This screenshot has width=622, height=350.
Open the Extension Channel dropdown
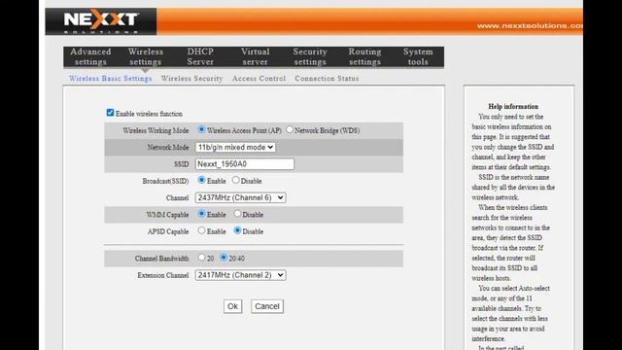(x=240, y=275)
